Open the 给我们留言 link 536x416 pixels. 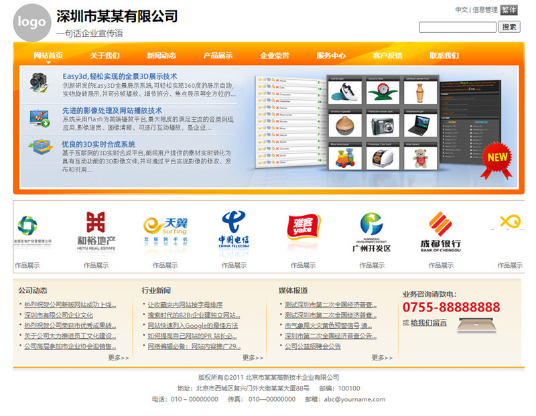click(x=429, y=322)
